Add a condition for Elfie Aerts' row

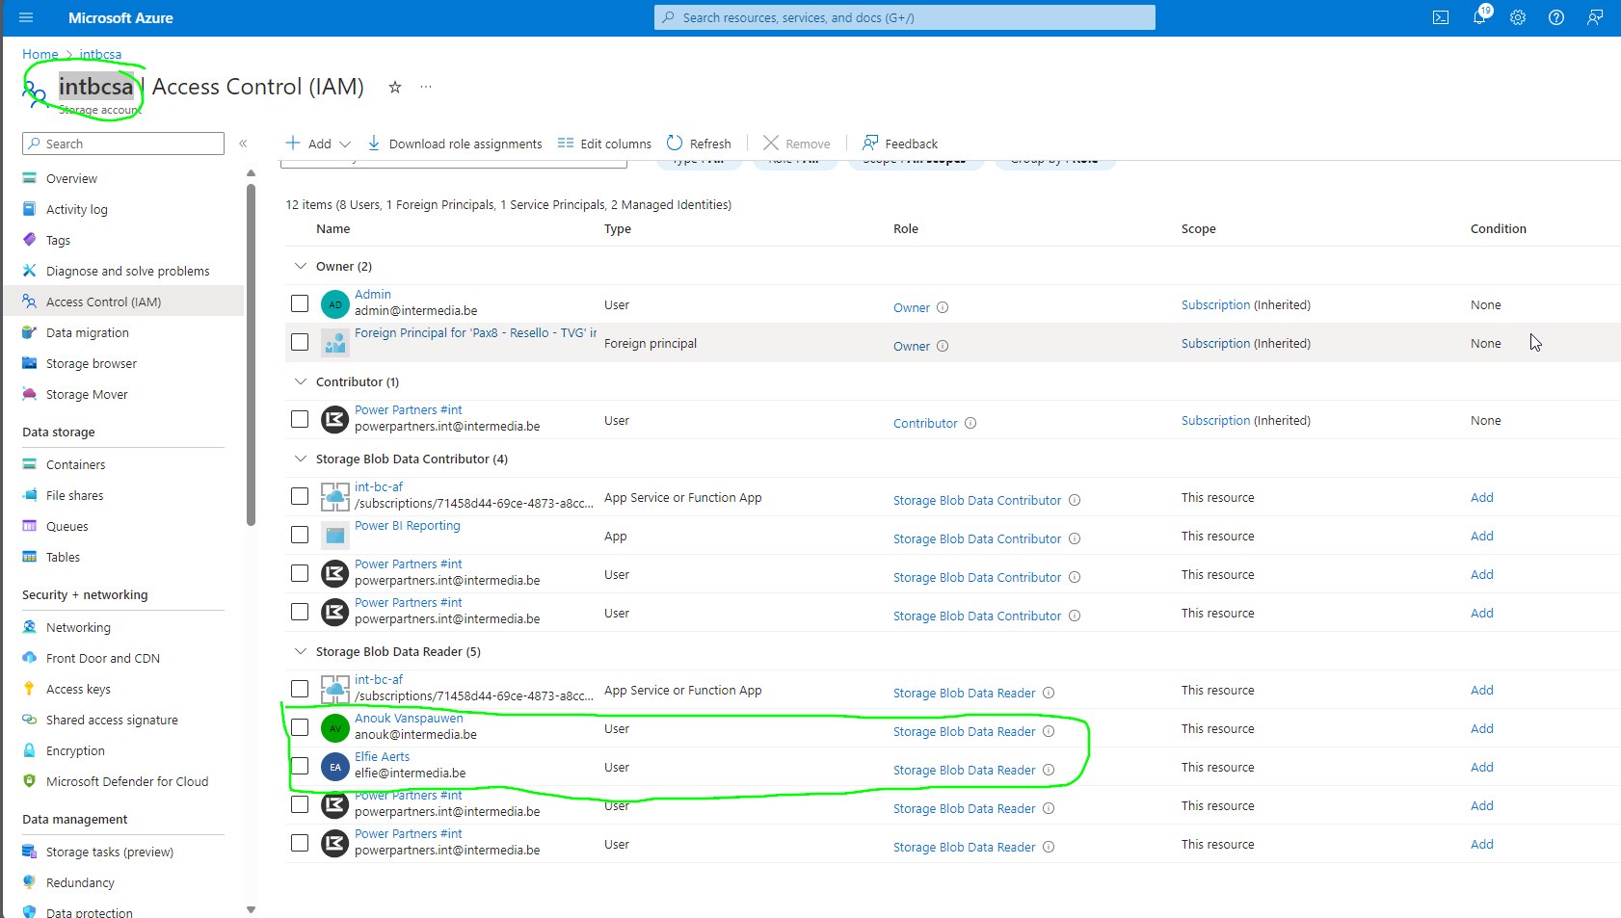[1482, 767]
